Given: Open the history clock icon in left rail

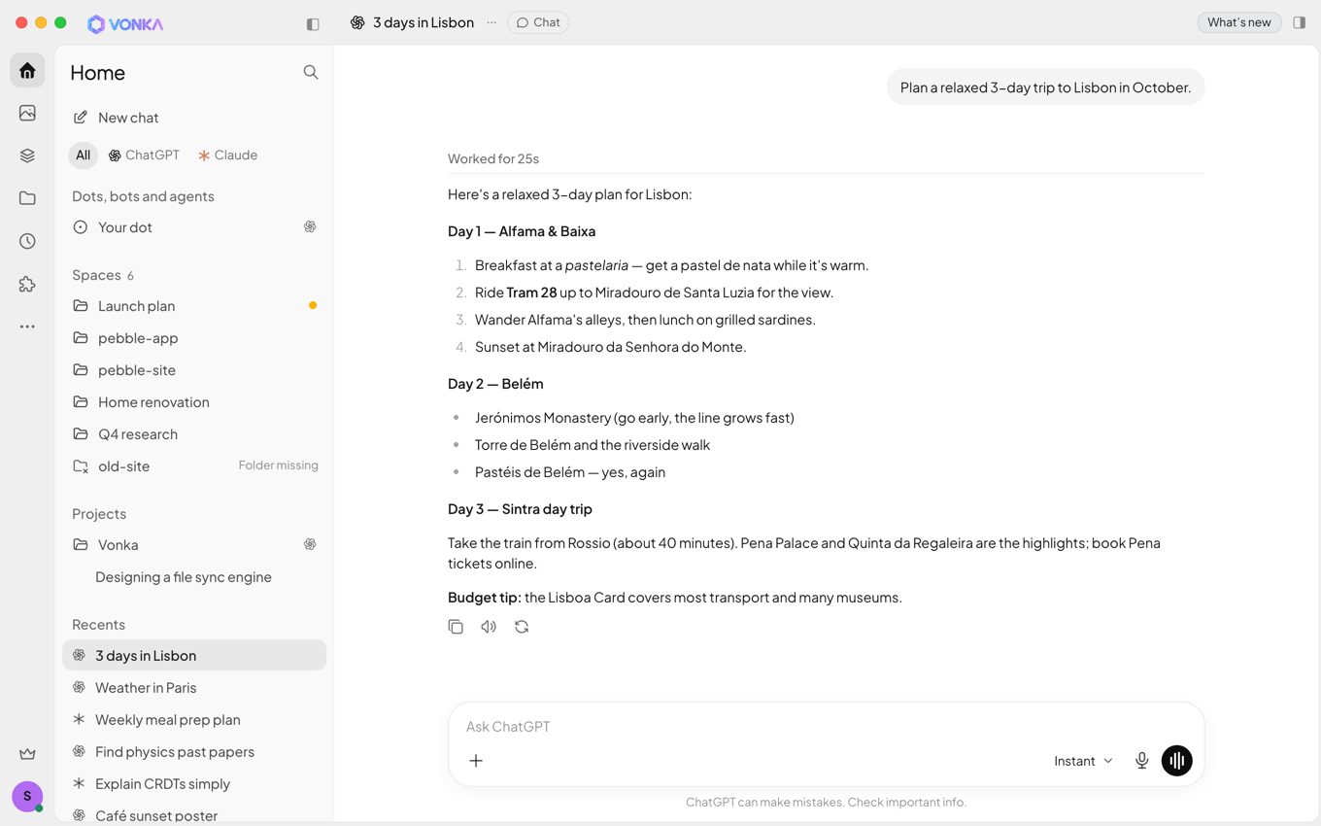Looking at the screenshot, I should click(x=27, y=241).
